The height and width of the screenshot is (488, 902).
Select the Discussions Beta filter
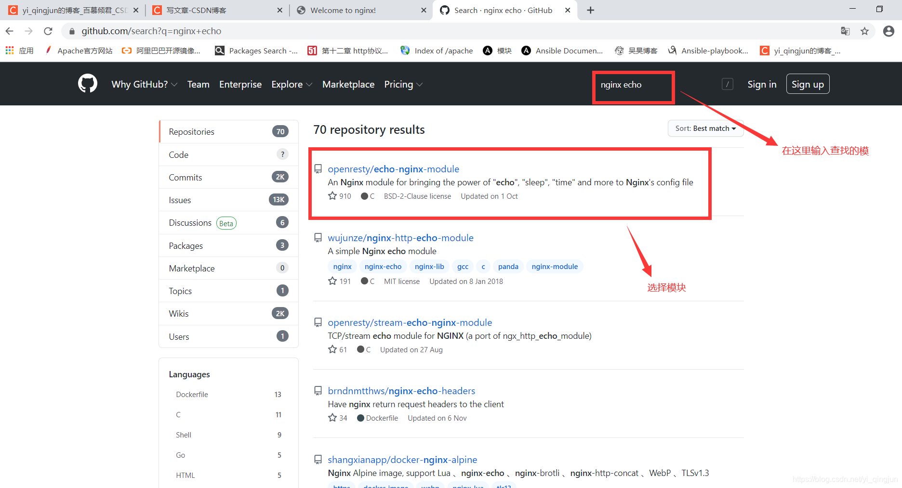click(x=229, y=222)
